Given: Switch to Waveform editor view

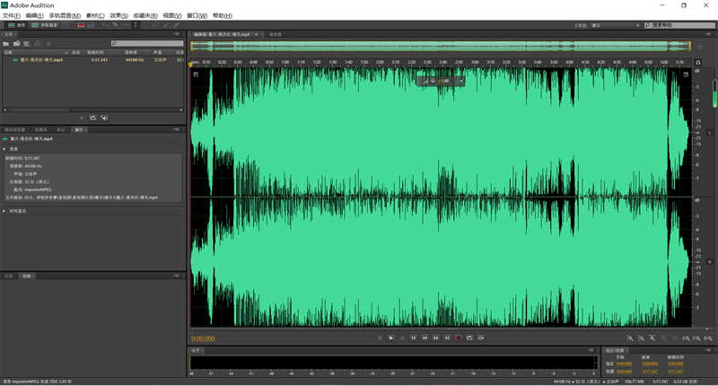Looking at the screenshot, I should pos(16,25).
